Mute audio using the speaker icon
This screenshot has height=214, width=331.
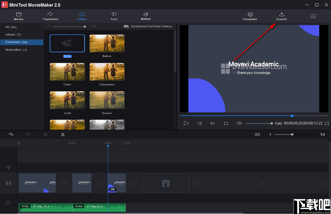239,123
